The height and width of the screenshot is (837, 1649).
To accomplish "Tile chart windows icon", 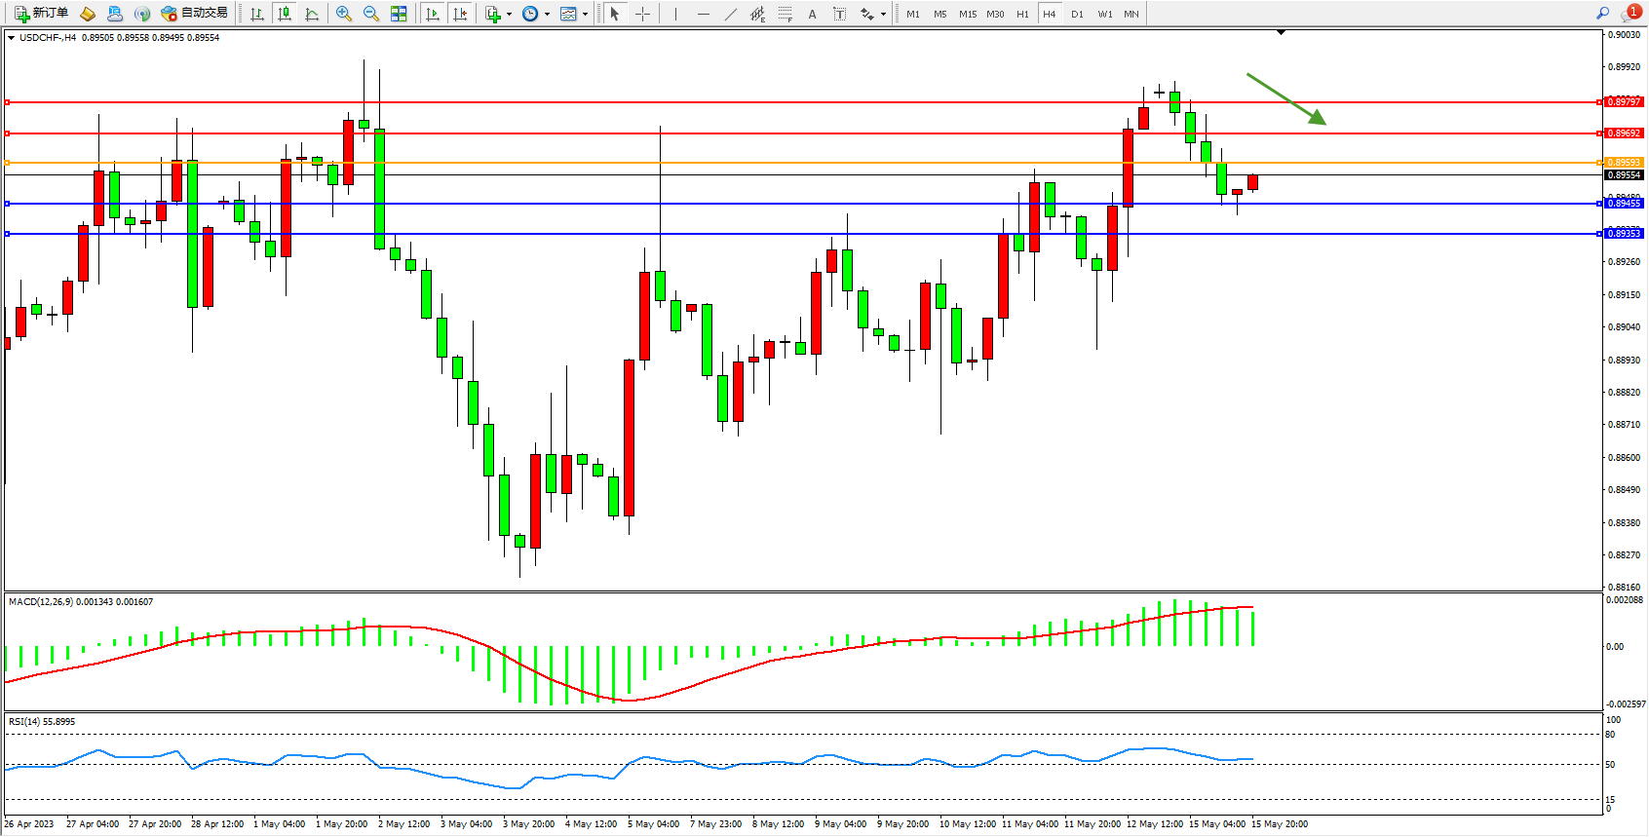I will [399, 14].
